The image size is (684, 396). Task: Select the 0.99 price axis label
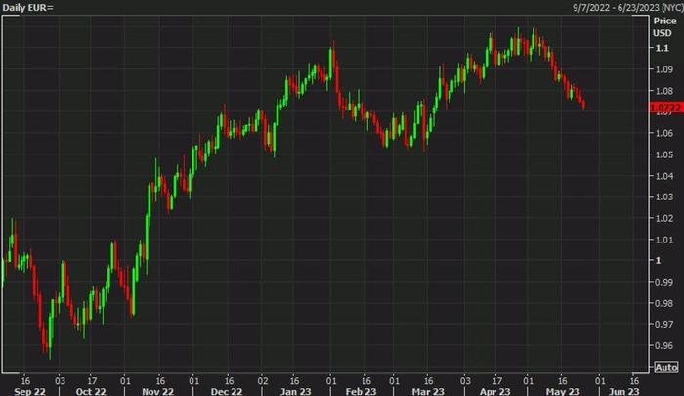(663, 282)
